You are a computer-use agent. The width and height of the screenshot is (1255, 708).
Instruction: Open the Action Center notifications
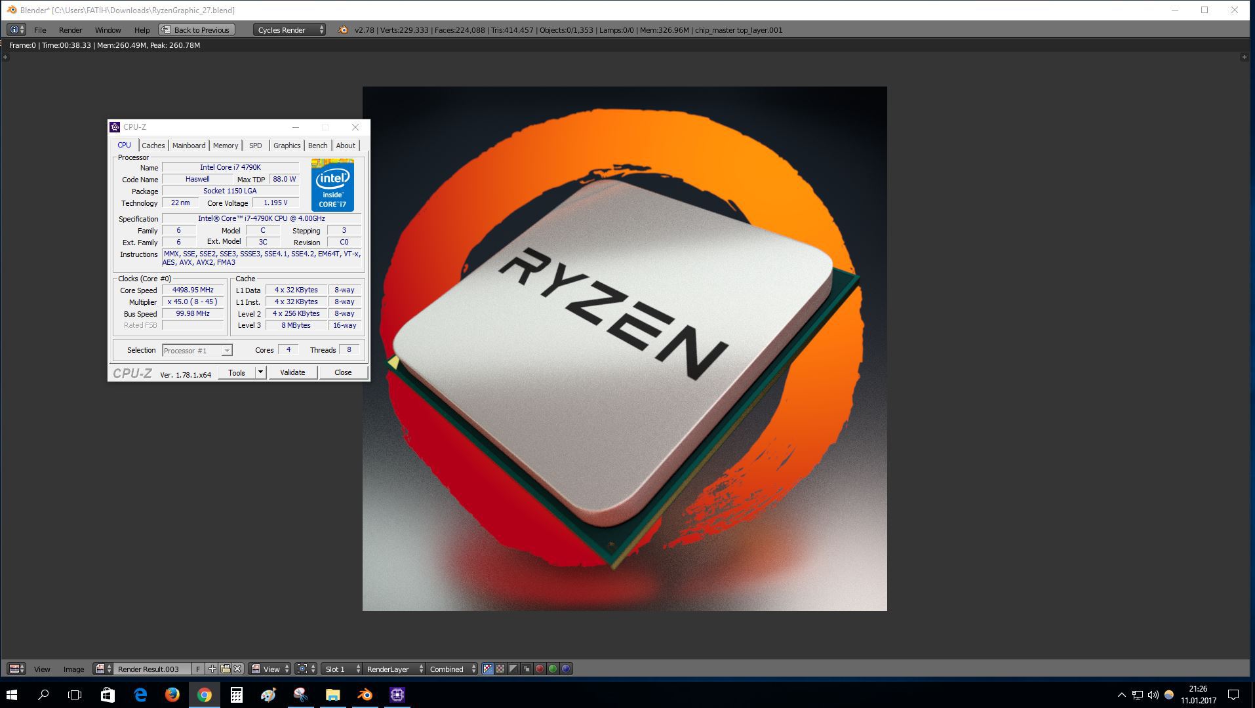[1233, 695]
